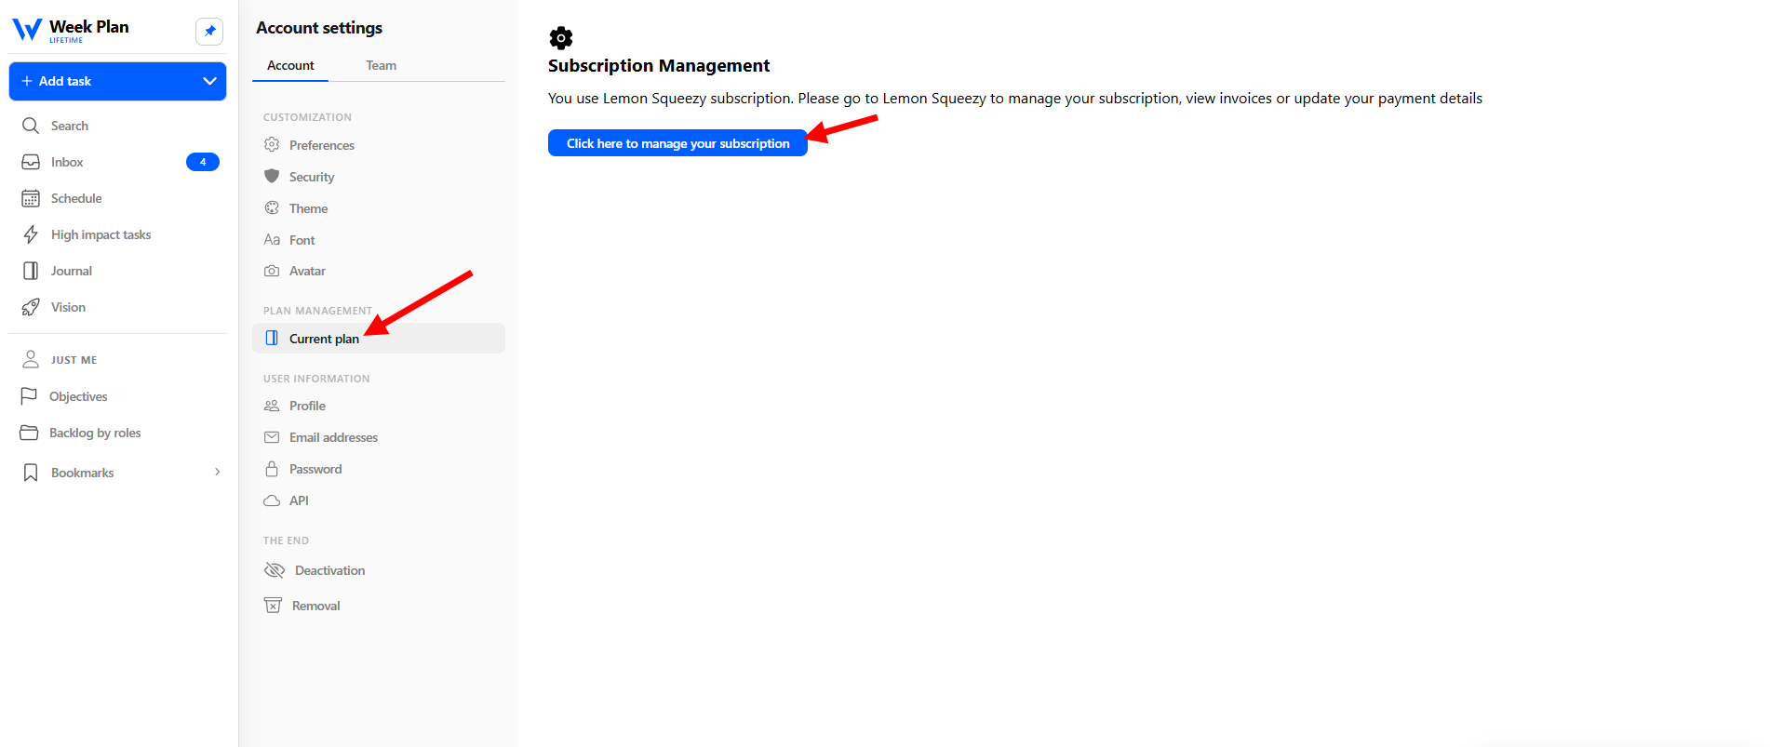1770x747 pixels.
Task: Click the Bookmarks ribbon icon
Action: pyautogui.click(x=31, y=473)
